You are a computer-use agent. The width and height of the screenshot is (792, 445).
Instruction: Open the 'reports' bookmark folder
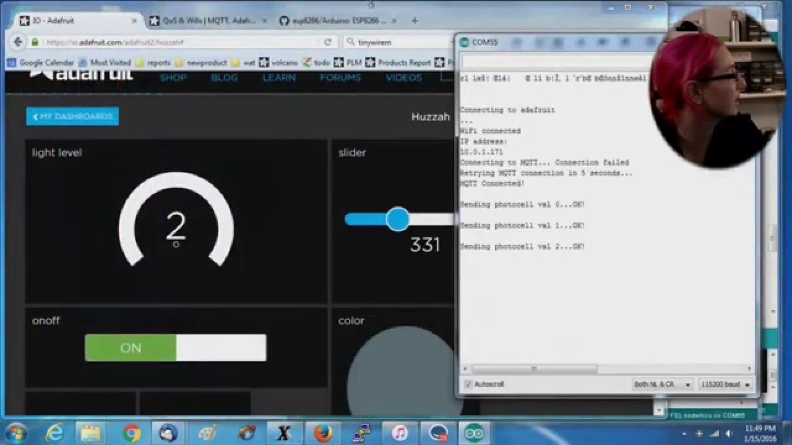(153, 62)
